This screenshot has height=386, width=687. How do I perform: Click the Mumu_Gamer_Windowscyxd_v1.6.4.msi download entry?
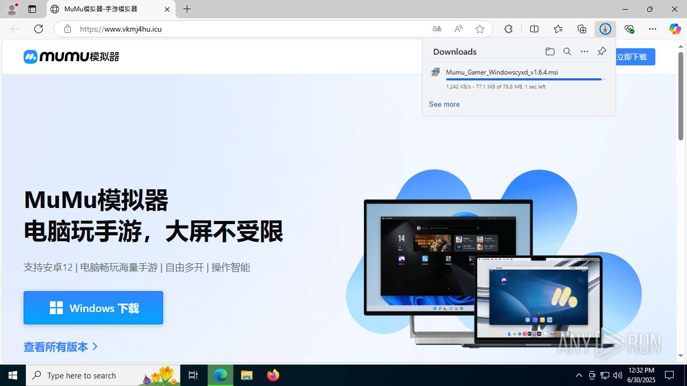(518, 79)
